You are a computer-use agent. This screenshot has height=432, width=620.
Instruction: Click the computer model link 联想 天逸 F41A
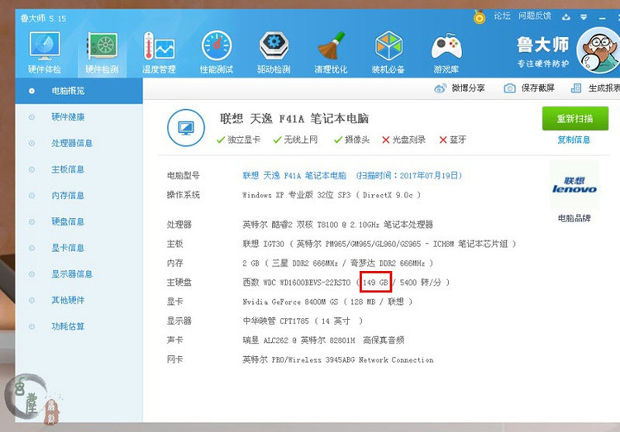pyautogui.click(x=294, y=175)
